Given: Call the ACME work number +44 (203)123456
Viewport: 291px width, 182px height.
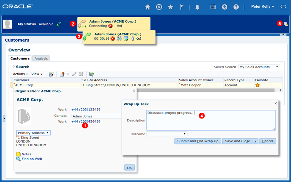Looking at the screenshot, I should pyautogui.click(x=86, y=109).
